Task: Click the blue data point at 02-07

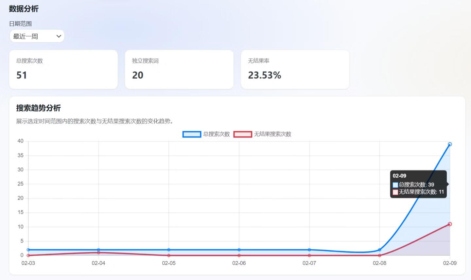Action: 309,249
